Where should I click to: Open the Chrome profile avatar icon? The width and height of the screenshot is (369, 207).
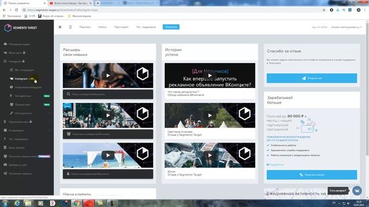click(359, 10)
